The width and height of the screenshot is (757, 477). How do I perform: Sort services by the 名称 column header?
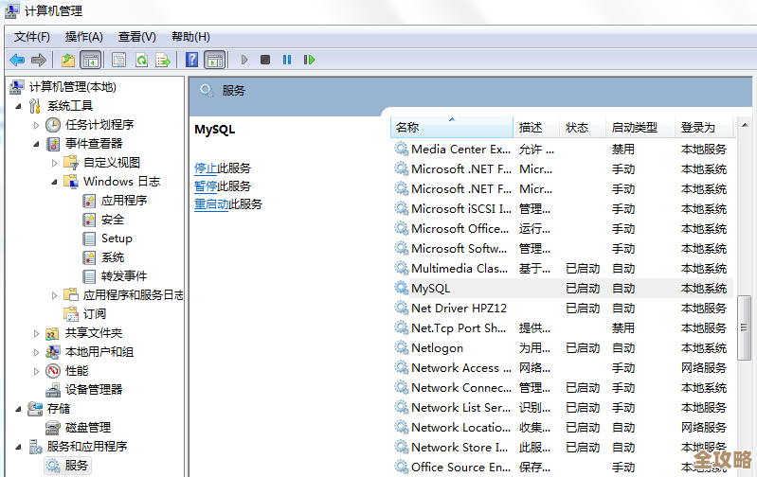[x=451, y=128]
